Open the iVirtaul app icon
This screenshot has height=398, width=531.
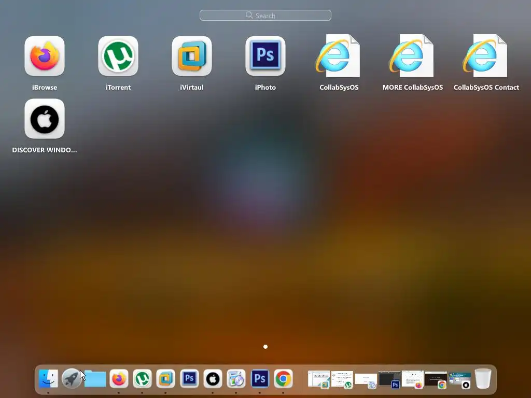(192, 56)
